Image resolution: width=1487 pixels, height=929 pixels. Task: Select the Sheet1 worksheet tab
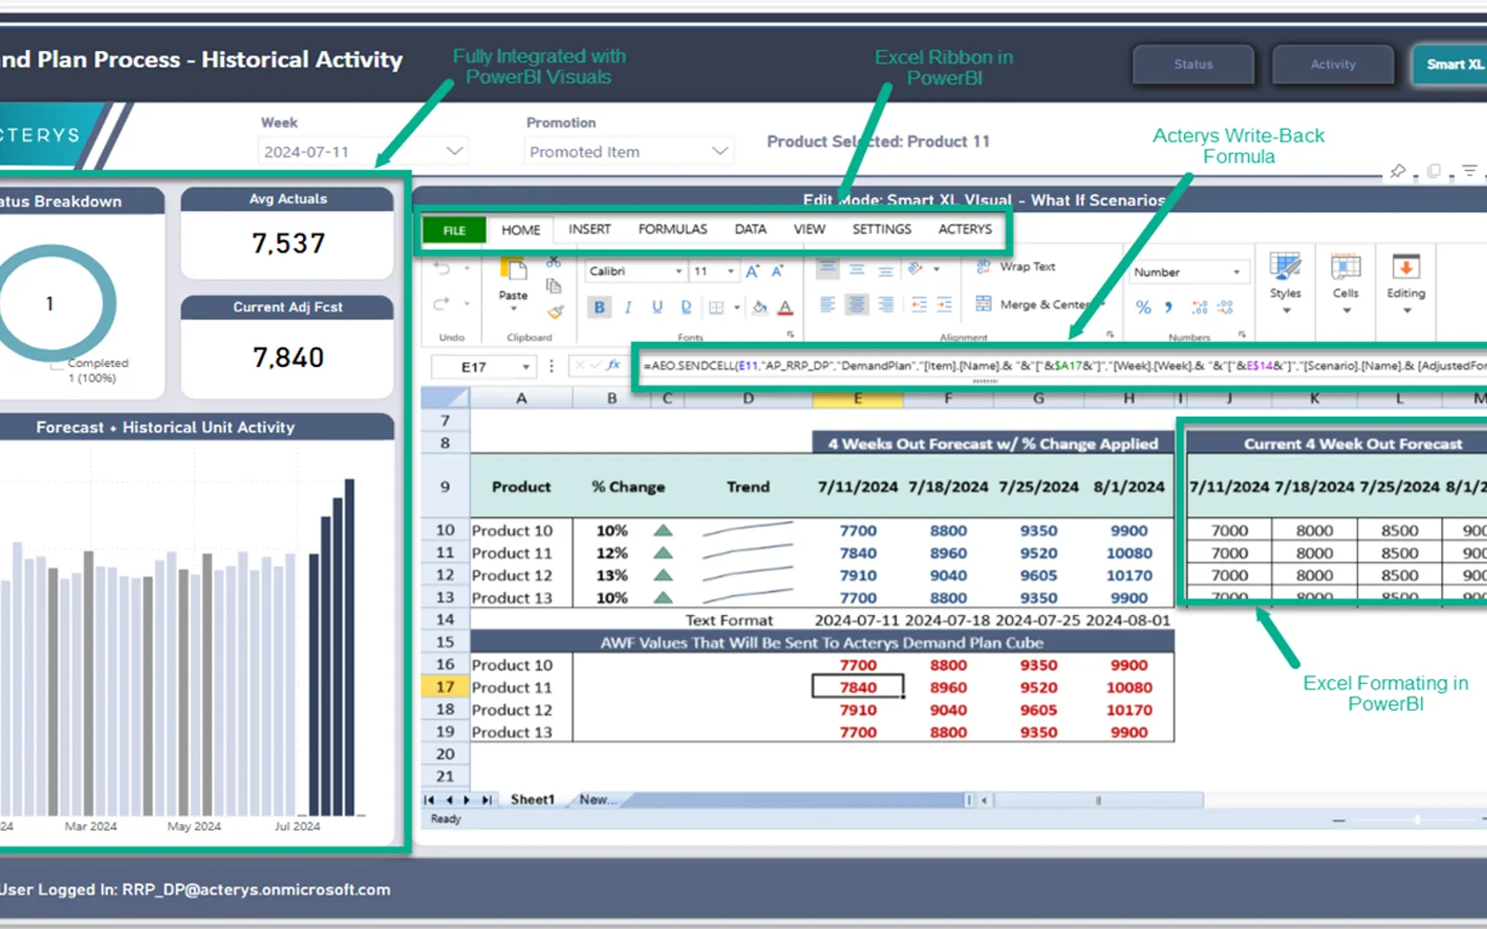coord(533,799)
